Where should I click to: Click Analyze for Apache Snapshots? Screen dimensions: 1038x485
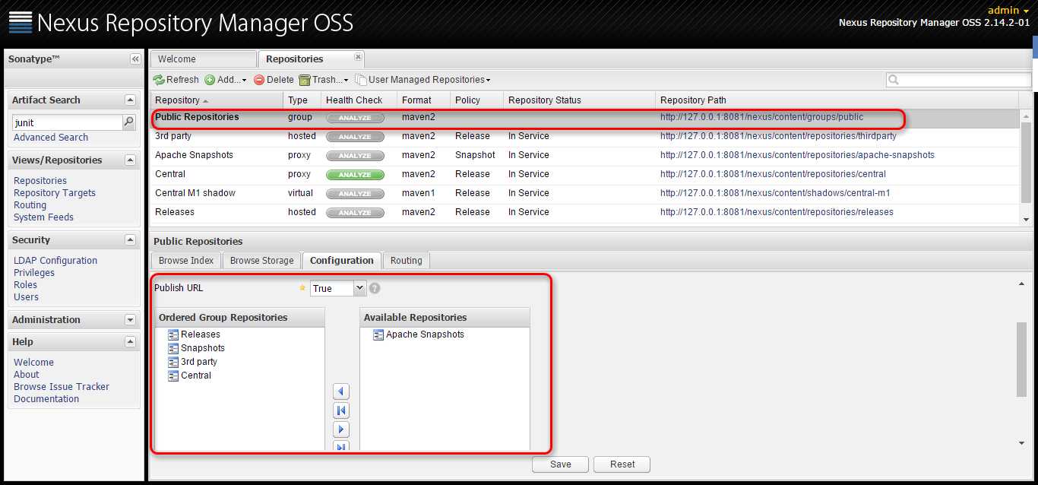[355, 156]
